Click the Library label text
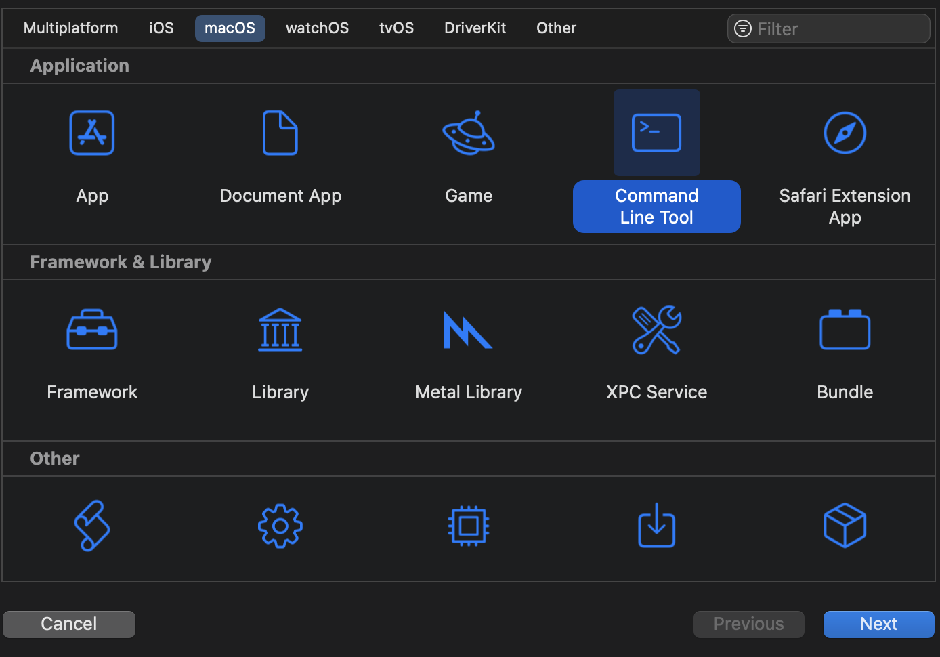 280,392
